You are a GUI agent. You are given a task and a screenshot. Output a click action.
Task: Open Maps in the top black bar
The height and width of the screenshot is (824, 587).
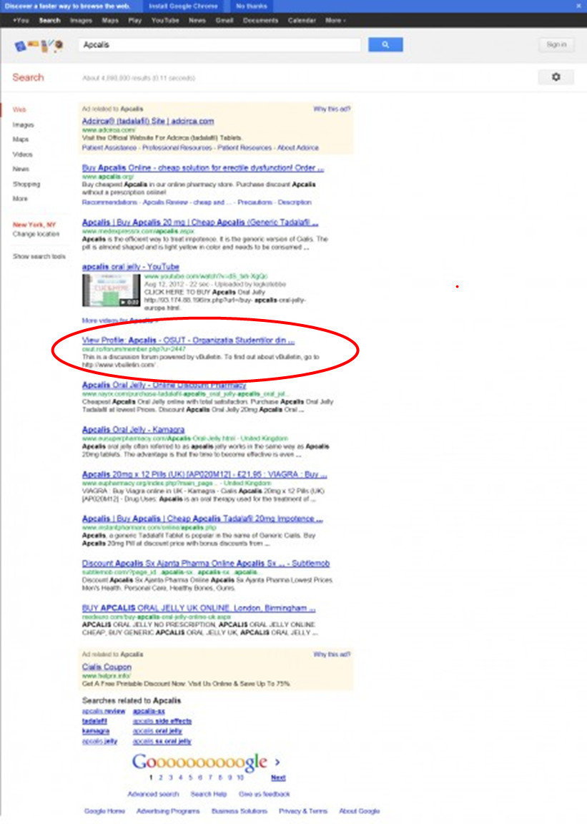click(x=110, y=21)
